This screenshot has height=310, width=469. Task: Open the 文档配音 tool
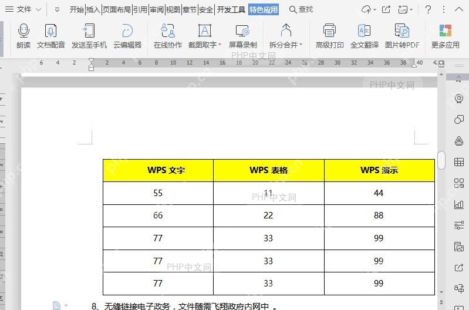(51, 36)
